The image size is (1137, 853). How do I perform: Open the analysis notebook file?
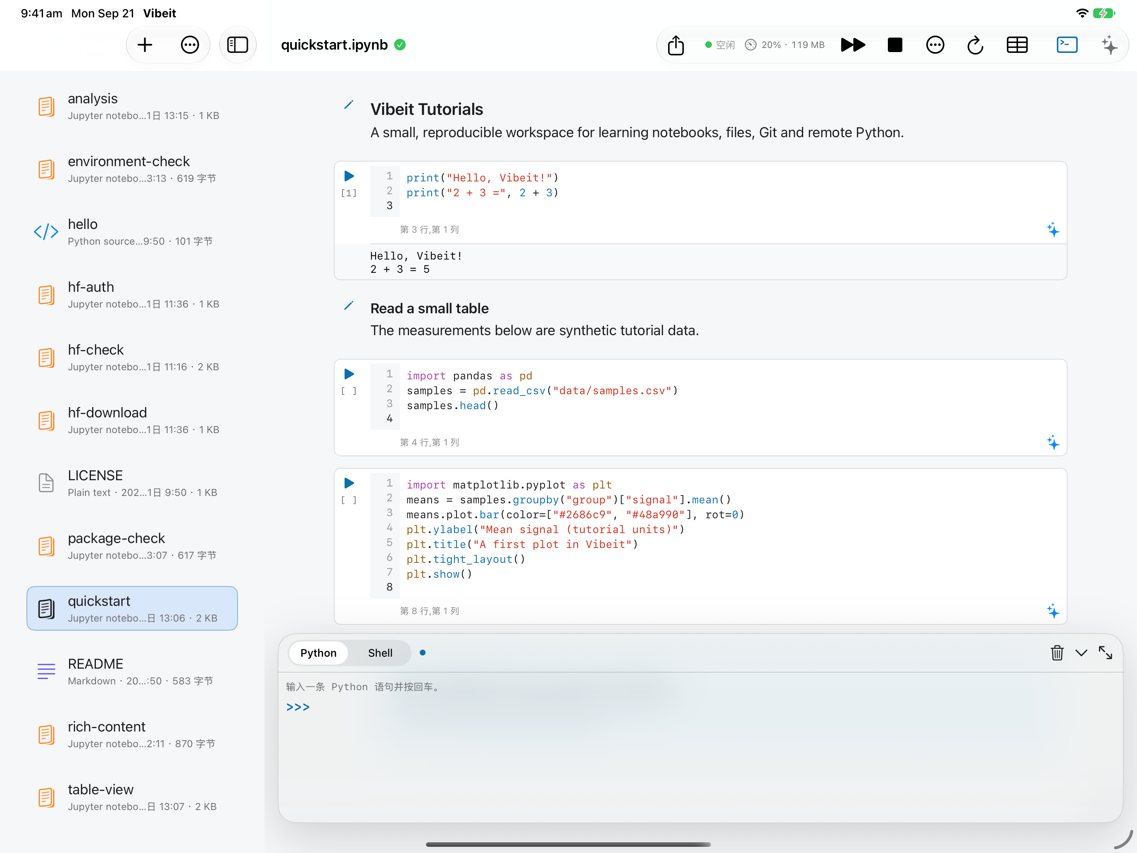coord(132,106)
